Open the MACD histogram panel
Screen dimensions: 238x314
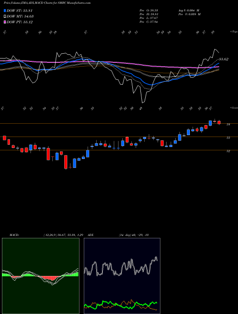40,276
